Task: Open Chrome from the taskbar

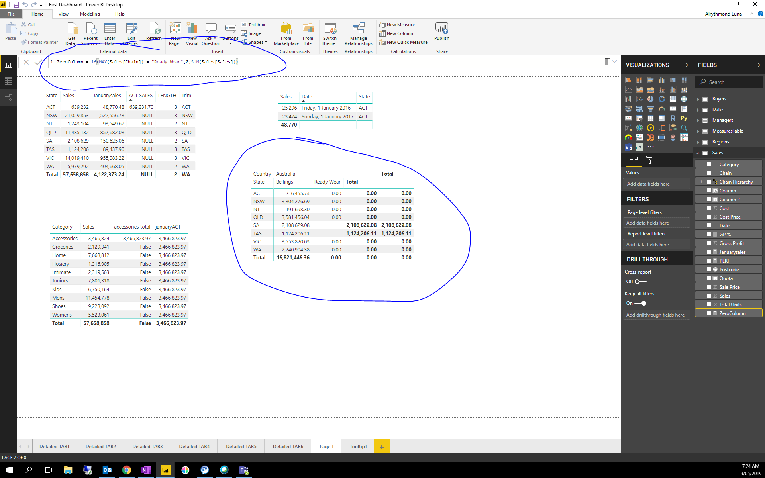Action: point(126,470)
